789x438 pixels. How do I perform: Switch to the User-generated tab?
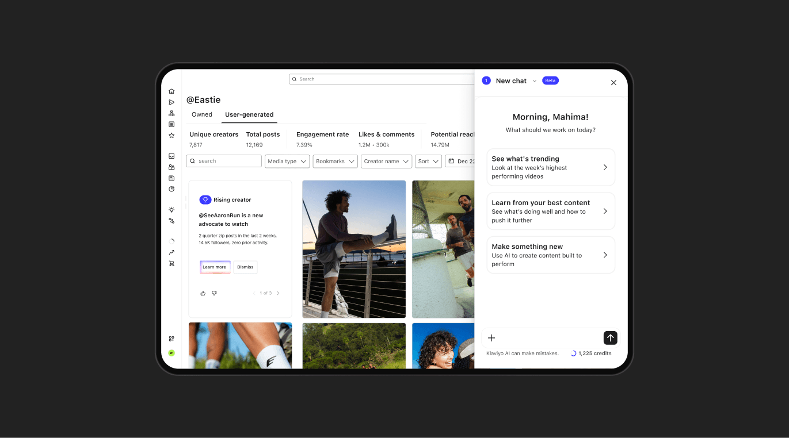(249, 114)
